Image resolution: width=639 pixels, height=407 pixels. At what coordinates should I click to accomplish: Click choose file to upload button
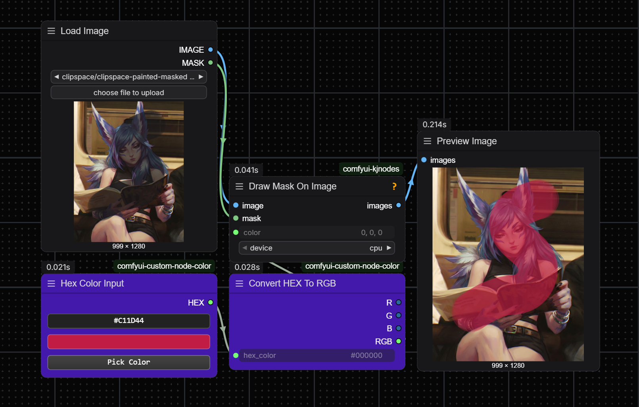tap(129, 93)
